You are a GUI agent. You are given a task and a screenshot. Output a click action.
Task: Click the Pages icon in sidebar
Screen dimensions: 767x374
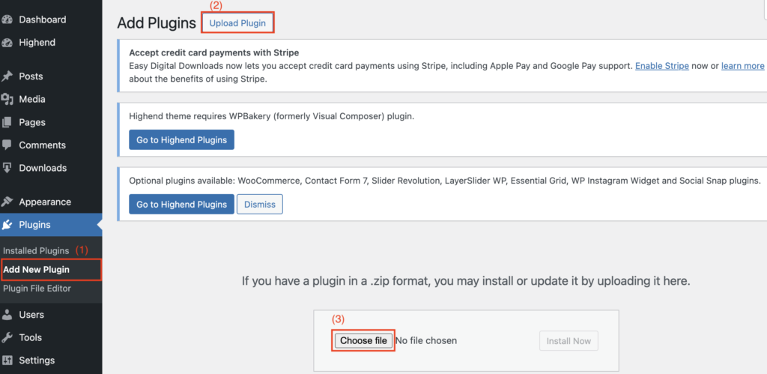7,122
